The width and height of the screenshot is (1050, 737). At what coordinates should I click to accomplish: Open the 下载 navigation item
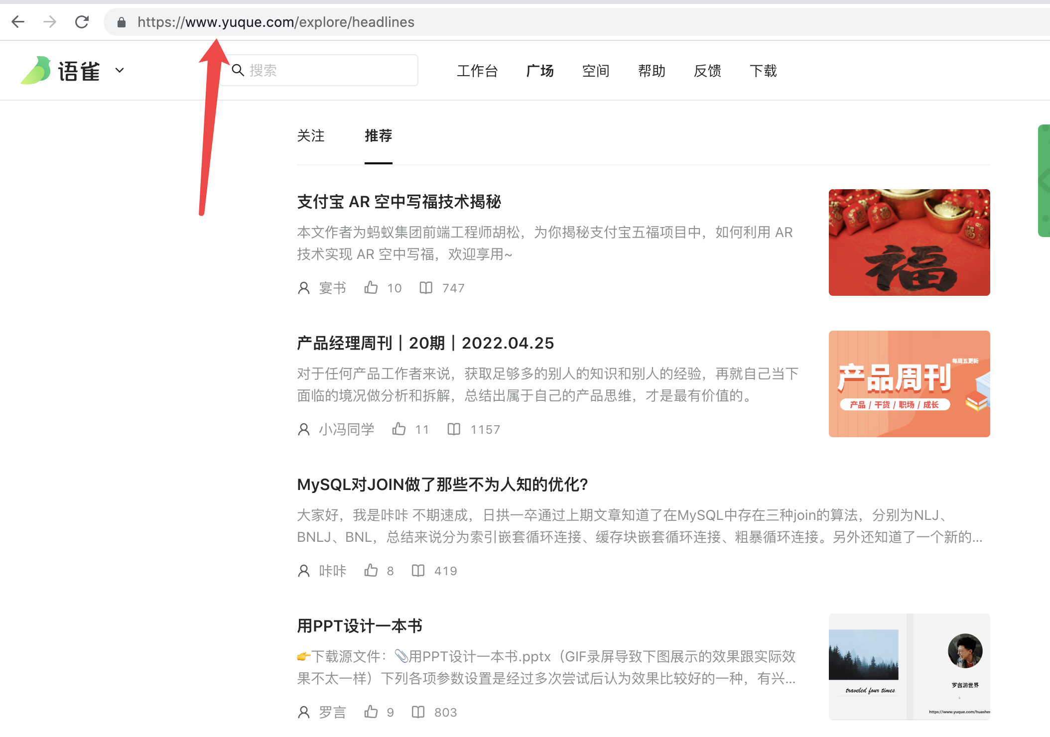coord(763,71)
